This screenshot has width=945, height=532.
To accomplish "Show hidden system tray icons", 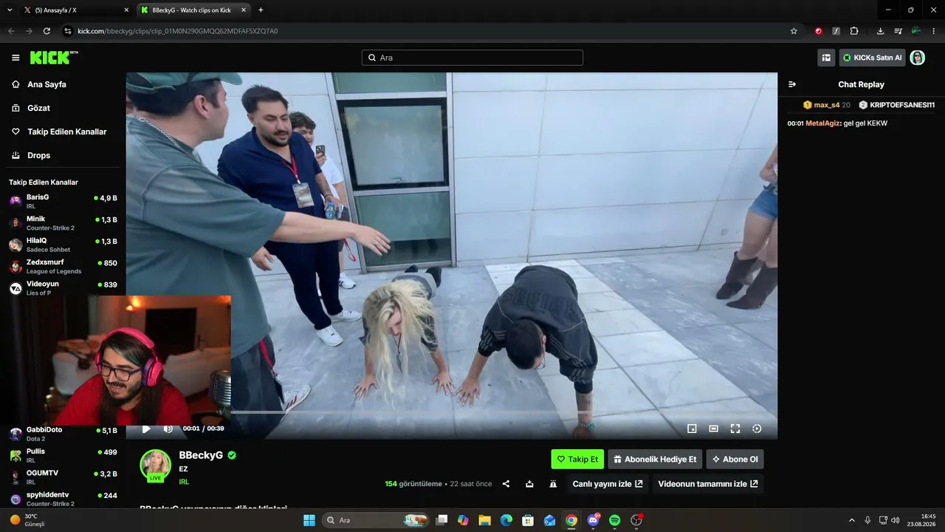I will pyautogui.click(x=851, y=520).
